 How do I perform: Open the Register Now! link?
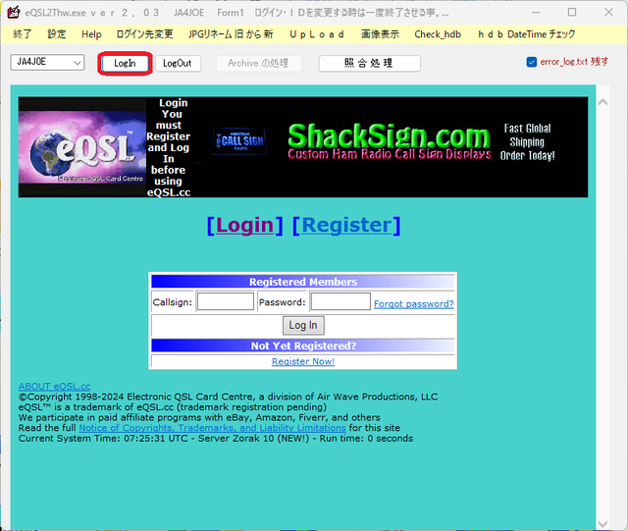click(x=303, y=361)
